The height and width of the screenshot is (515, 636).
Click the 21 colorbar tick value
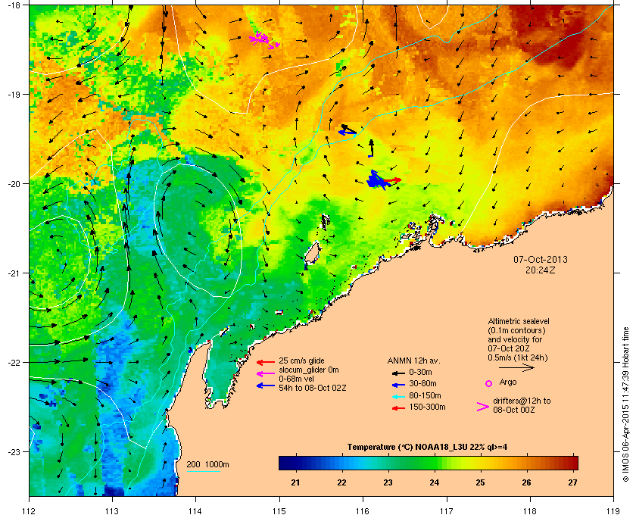(296, 482)
